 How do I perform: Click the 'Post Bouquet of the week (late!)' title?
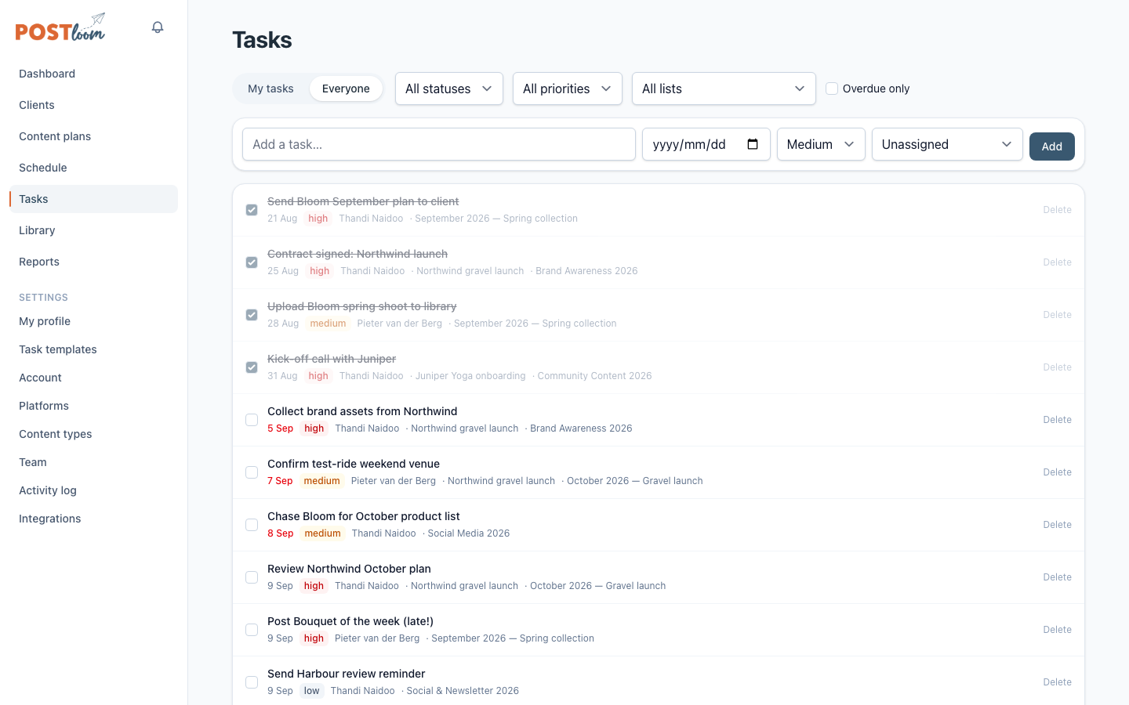[x=350, y=621]
